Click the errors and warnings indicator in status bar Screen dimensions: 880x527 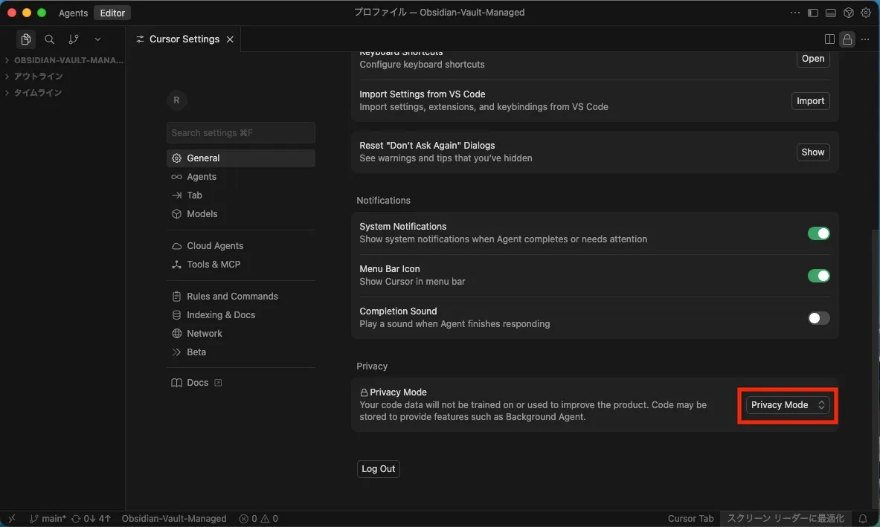(257, 518)
